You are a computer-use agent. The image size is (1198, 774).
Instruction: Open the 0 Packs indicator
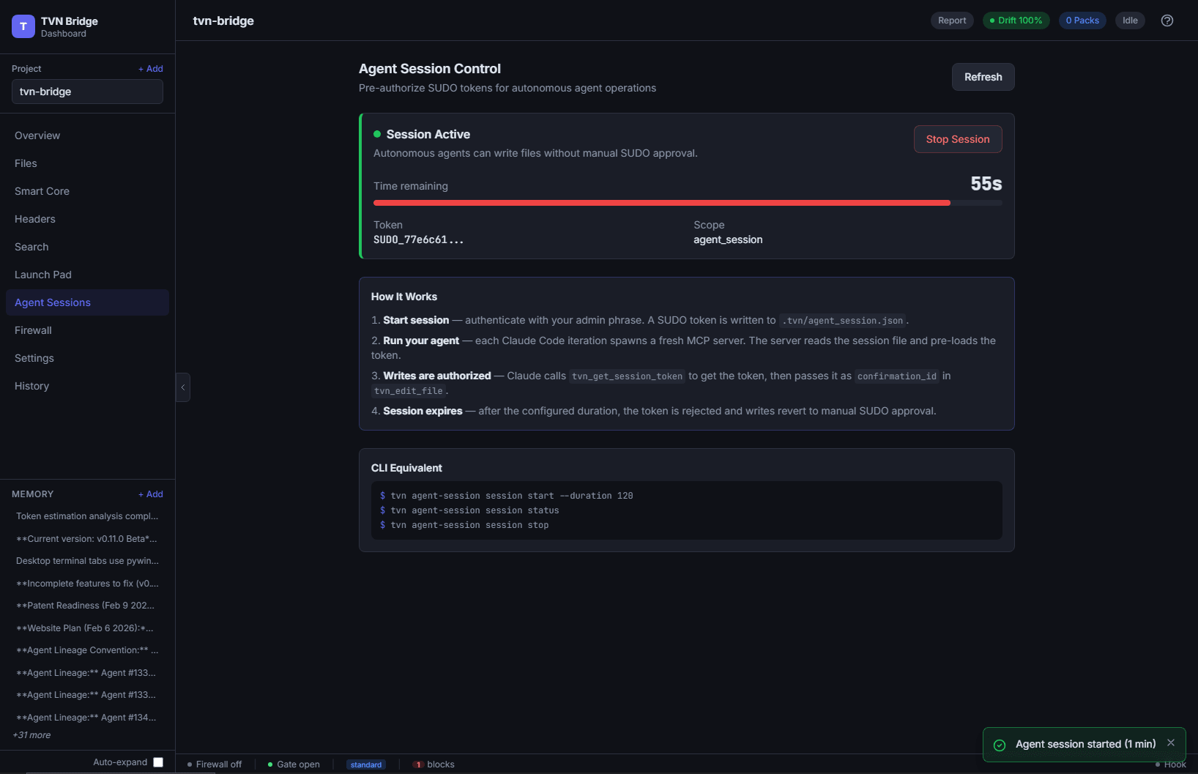1082,21
